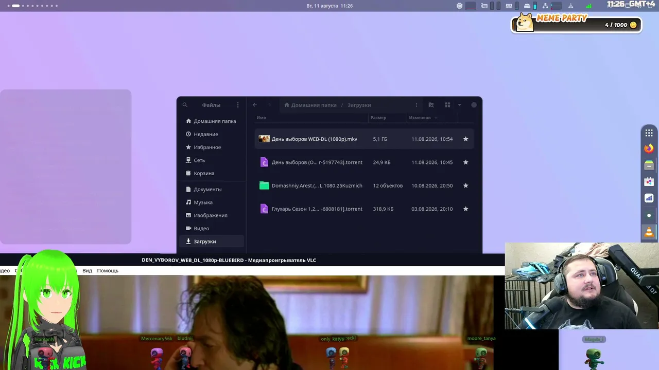
Task: Click the small white dot dock icon
Action: point(649,215)
